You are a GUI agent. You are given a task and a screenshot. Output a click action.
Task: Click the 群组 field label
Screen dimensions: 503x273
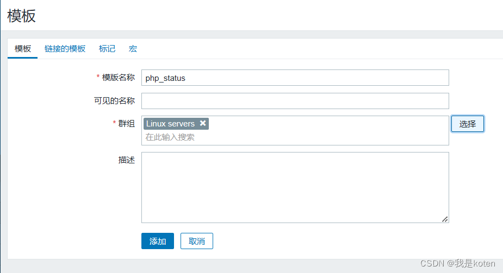[127, 123]
